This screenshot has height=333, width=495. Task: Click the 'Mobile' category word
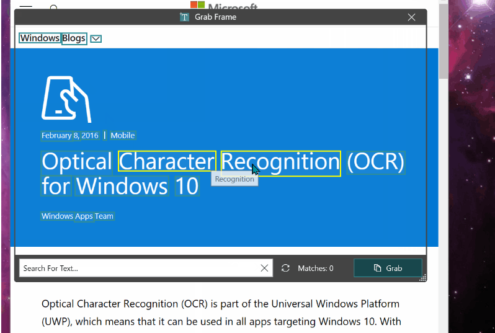click(123, 136)
